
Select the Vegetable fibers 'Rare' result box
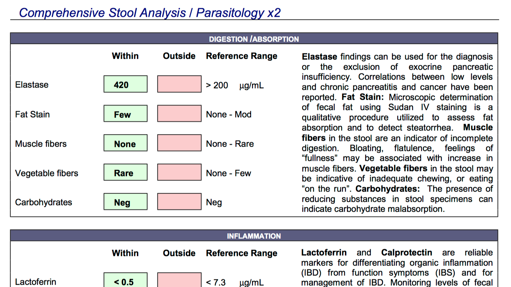[x=125, y=172]
